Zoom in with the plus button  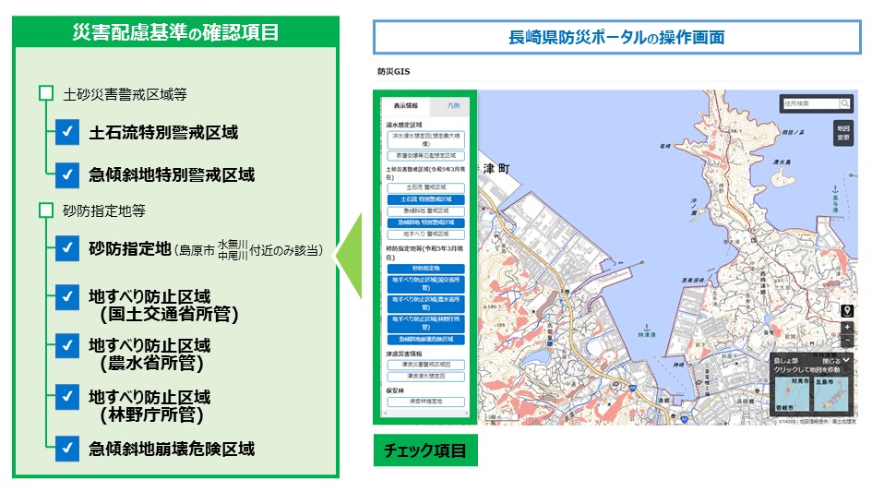tap(847, 327)
